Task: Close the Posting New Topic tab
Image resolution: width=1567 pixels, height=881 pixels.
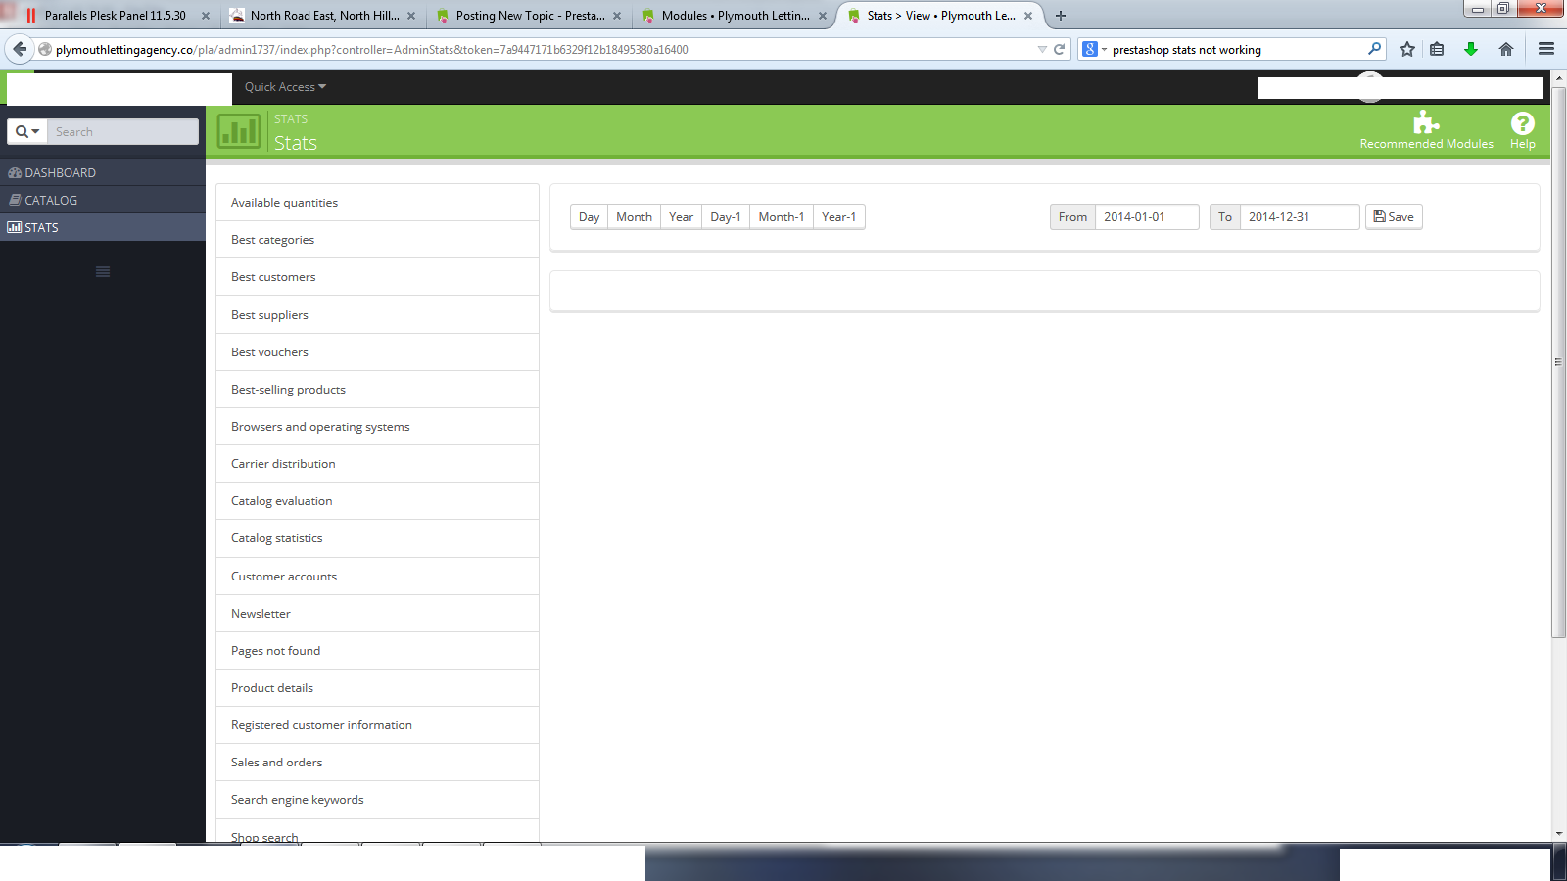Action: pyautogui.click(x=617, y=16)
